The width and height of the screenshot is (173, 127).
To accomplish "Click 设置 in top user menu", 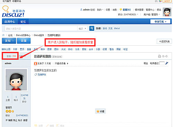I will 108,10.
